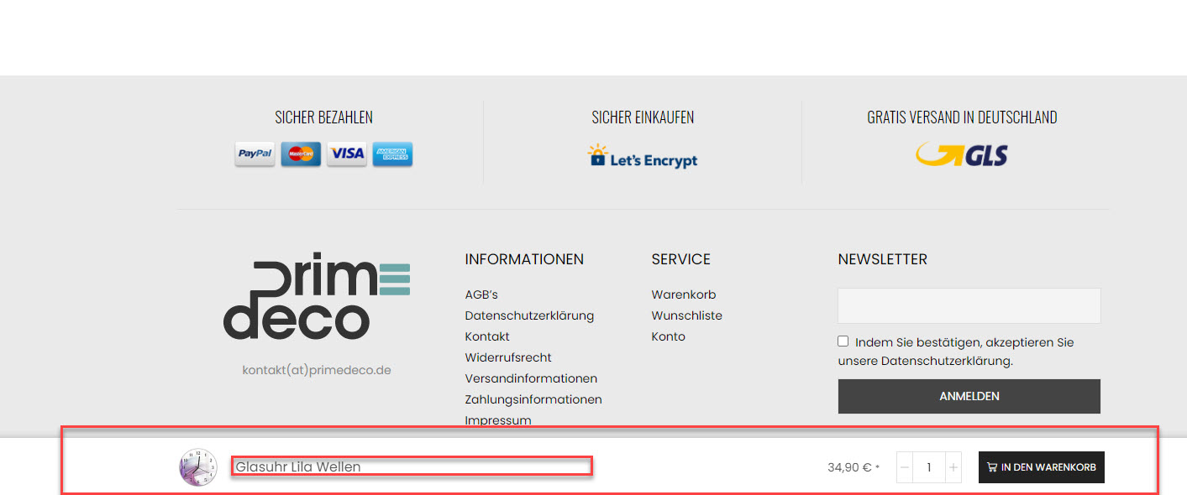Click the PayPal payment icon
This screenshot has height=495, width=1187.
(255, 154)
